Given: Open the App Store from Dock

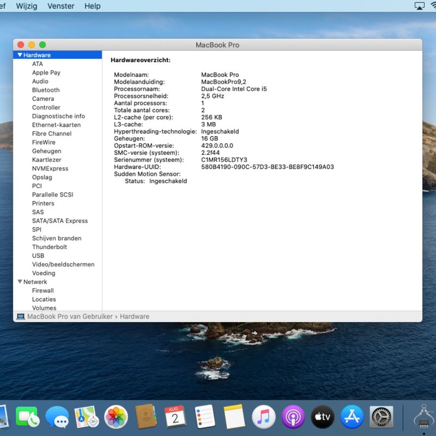Looking at the screenshot, I should tap(352, 416).
